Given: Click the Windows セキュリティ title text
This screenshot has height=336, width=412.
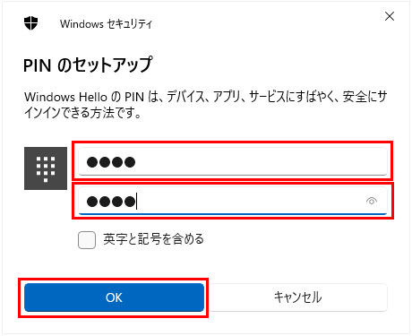Looking at the screenshot, I should tap(106, 24).
